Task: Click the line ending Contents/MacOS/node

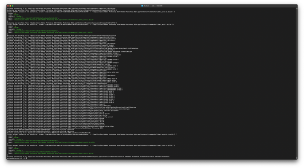Action: pyautogui.click(x=49, y=133)
